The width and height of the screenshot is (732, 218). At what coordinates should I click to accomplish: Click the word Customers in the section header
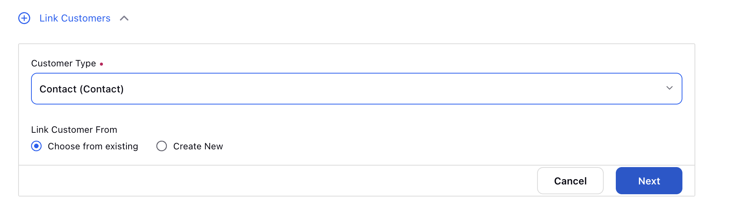pyautogui.click(x=86, y=18)
